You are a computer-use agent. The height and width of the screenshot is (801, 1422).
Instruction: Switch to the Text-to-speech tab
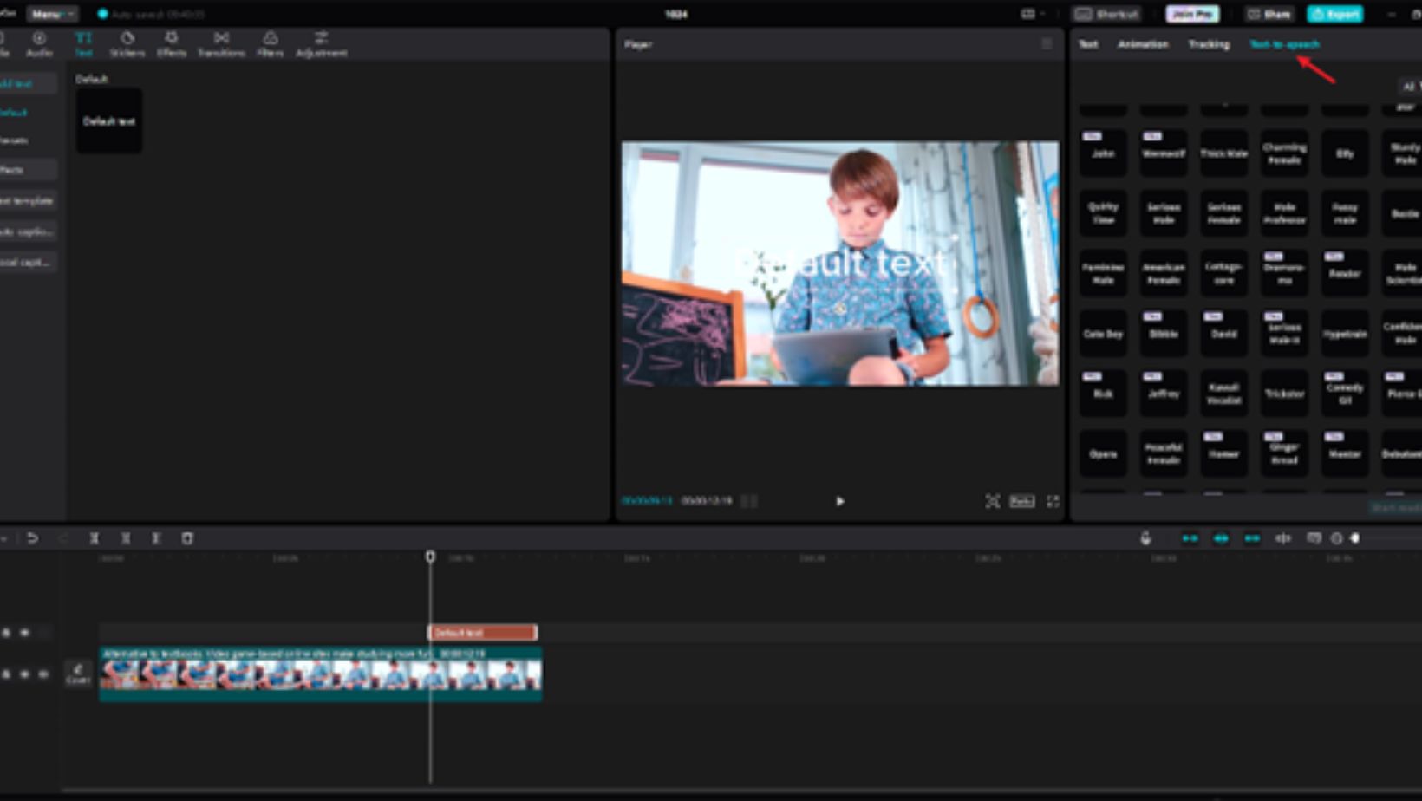click(x=1284, y=44)
